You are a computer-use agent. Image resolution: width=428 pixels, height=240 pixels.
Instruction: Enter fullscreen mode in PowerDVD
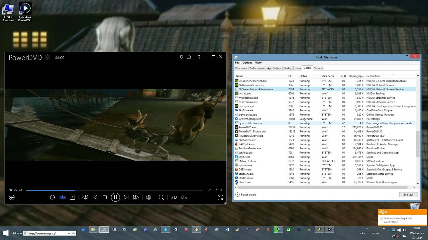(x=220, y=197)
